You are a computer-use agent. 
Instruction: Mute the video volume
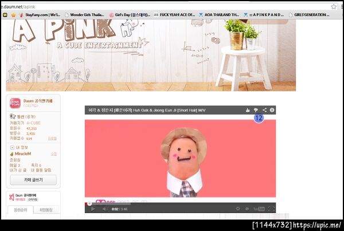tap(104, 209)
